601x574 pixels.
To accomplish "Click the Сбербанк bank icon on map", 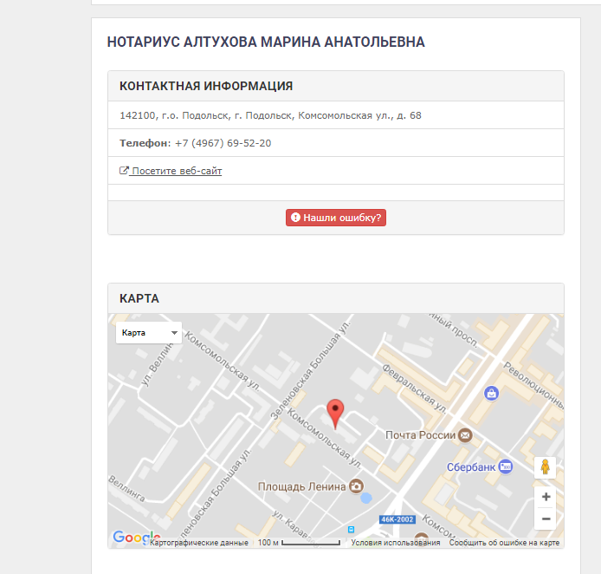I will pos(505,466).
